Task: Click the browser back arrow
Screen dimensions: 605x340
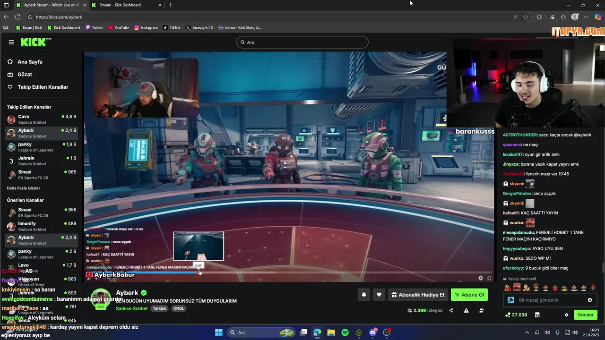Action: point(6,17)
